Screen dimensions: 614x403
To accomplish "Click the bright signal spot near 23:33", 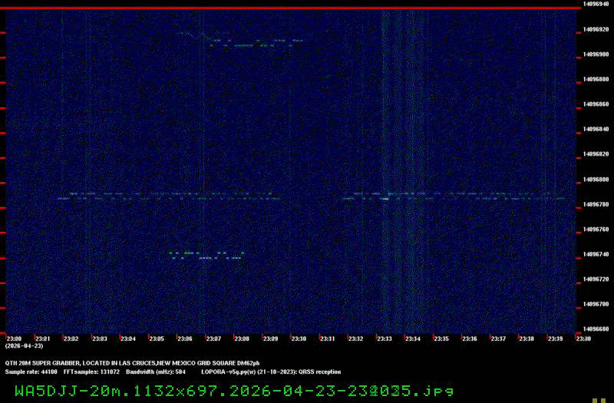I will (x=385, y=197).
